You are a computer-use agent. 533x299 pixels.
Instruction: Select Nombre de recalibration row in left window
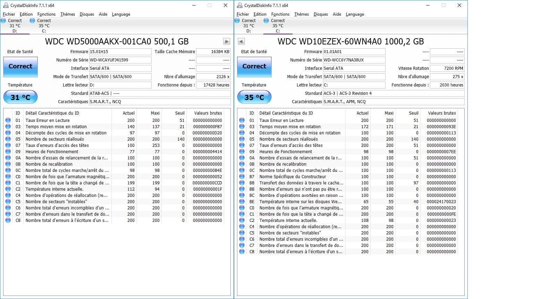click(114, 164)
